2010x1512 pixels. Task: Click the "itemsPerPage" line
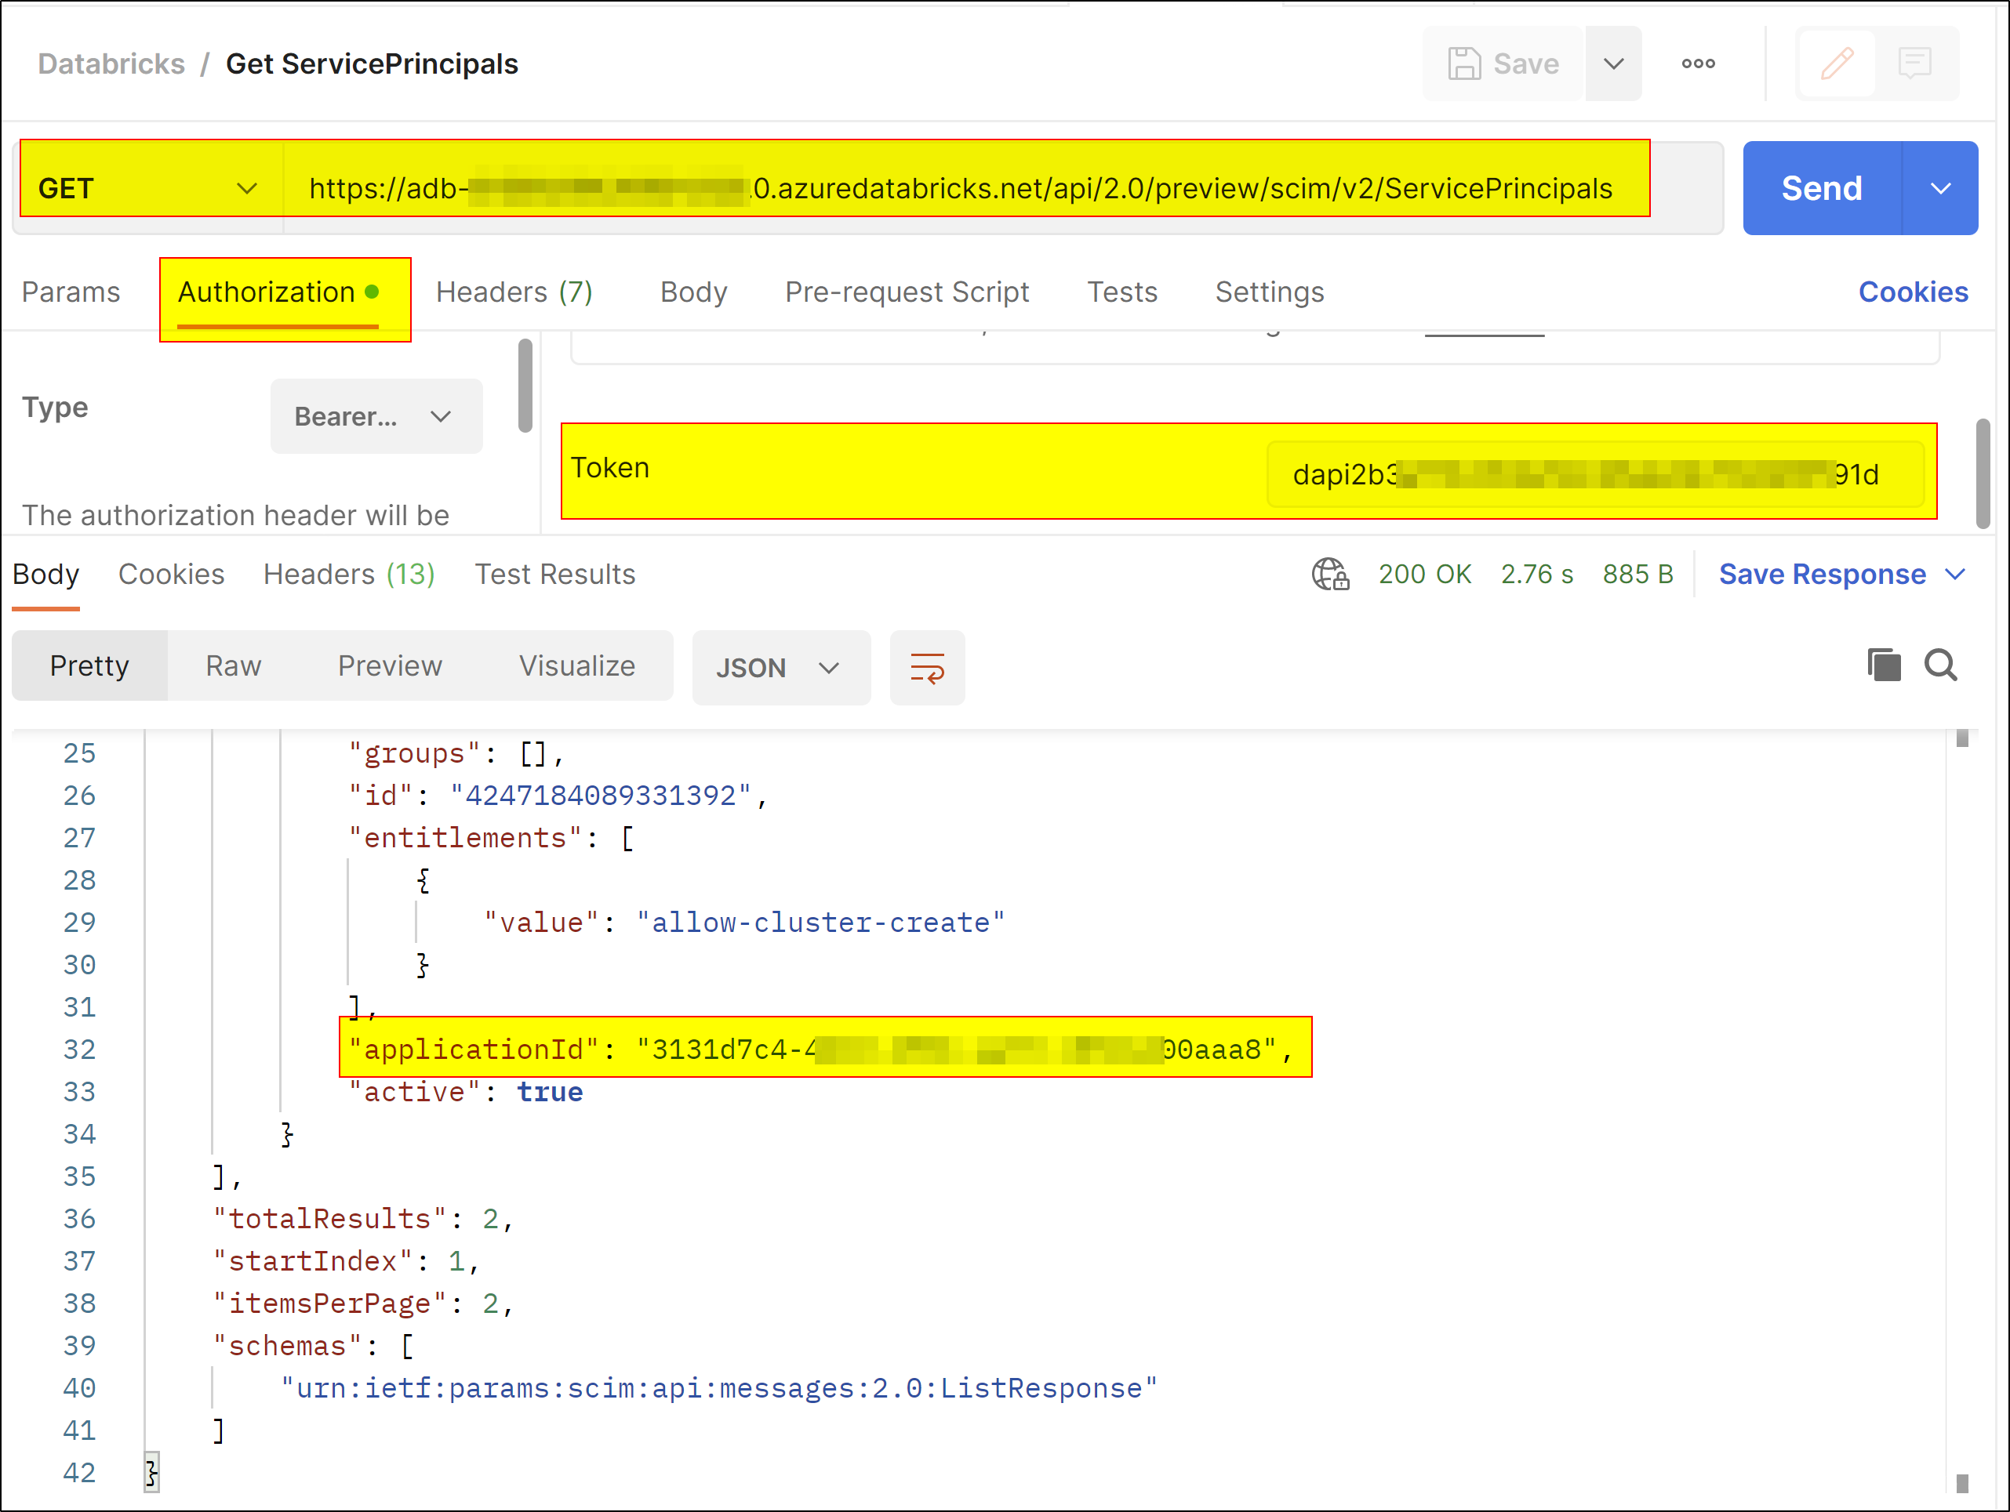[x=363, y=1304]
